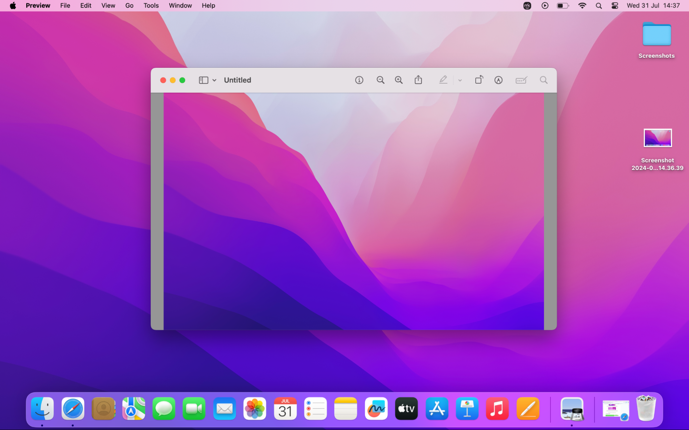Viewport: 689px width, 430px height.
Task: Select the Highlight pen icon
Action: tap(443, 80)
